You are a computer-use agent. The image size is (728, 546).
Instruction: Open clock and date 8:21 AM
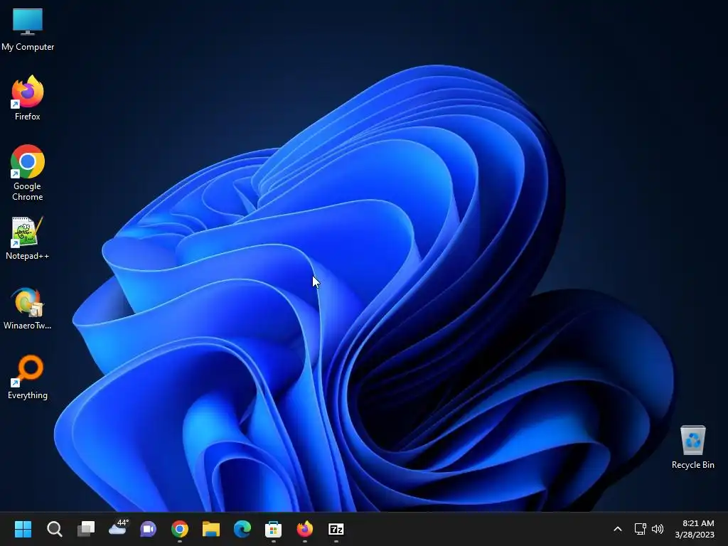point(695,529)
